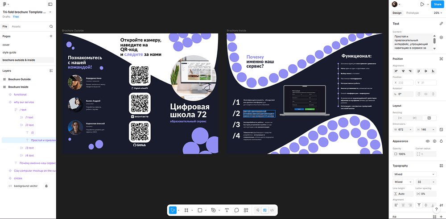Open the file name dropdown chevron
Screen dimensions: 446x219
(x=50, y=12)
